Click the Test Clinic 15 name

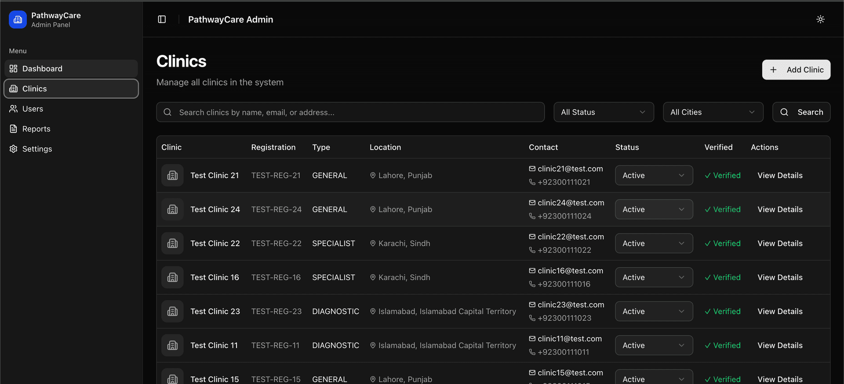pyautogui.click(x=215, y=379)
